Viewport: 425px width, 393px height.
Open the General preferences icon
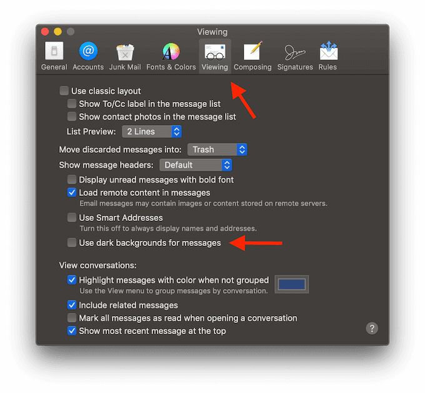coord(54,51)
